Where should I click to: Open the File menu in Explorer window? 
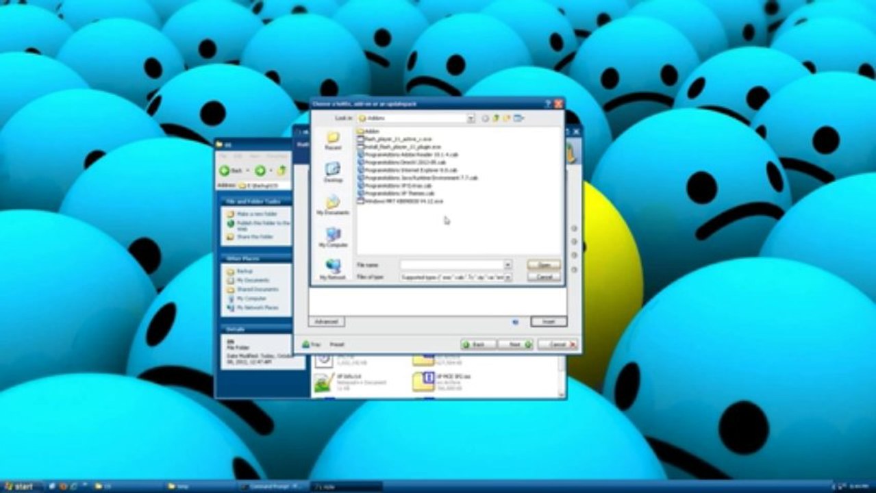coord(223,156)
